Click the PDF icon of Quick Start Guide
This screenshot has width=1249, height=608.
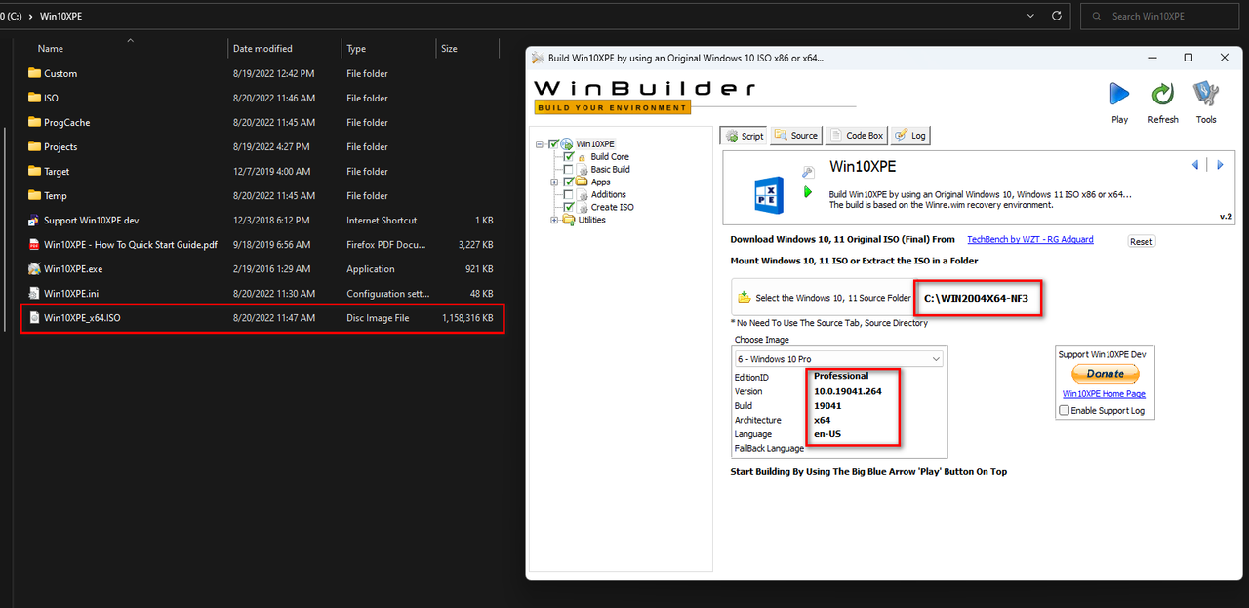coord(34,244)
